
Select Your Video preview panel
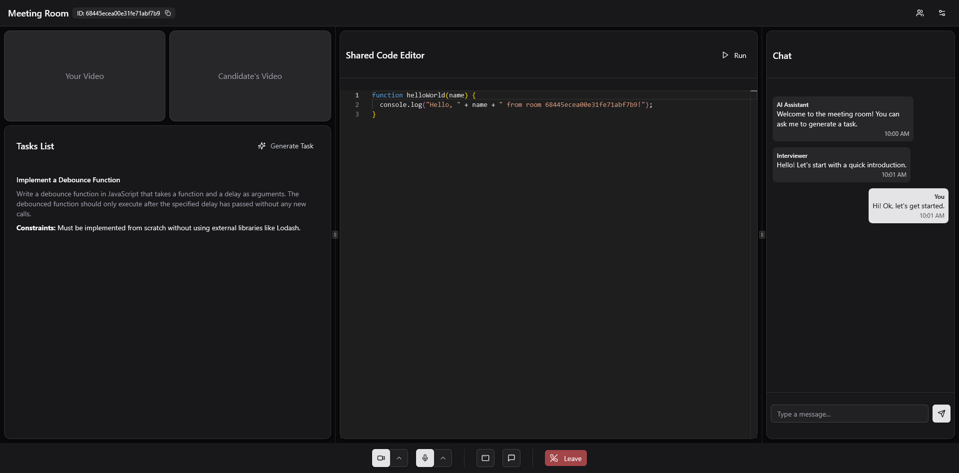click(x=84, y=76)
